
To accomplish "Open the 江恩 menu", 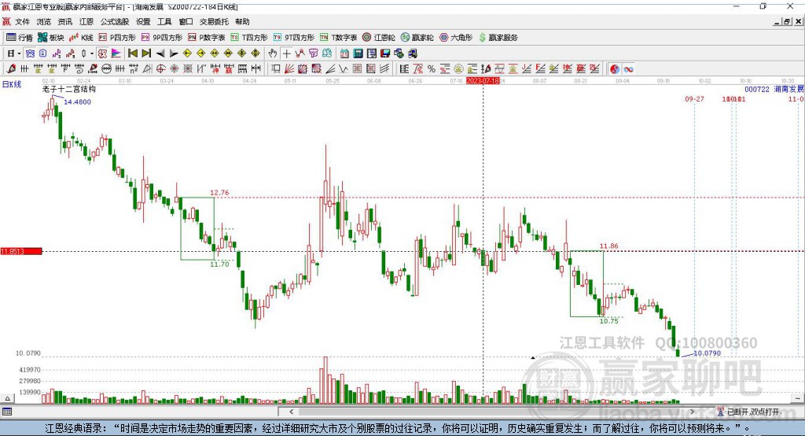I will click(x=86, y=21).
